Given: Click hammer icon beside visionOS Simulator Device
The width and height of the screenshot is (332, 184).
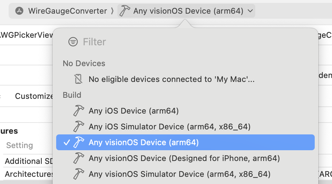Looking at the screenshot, I should [78, 174].
